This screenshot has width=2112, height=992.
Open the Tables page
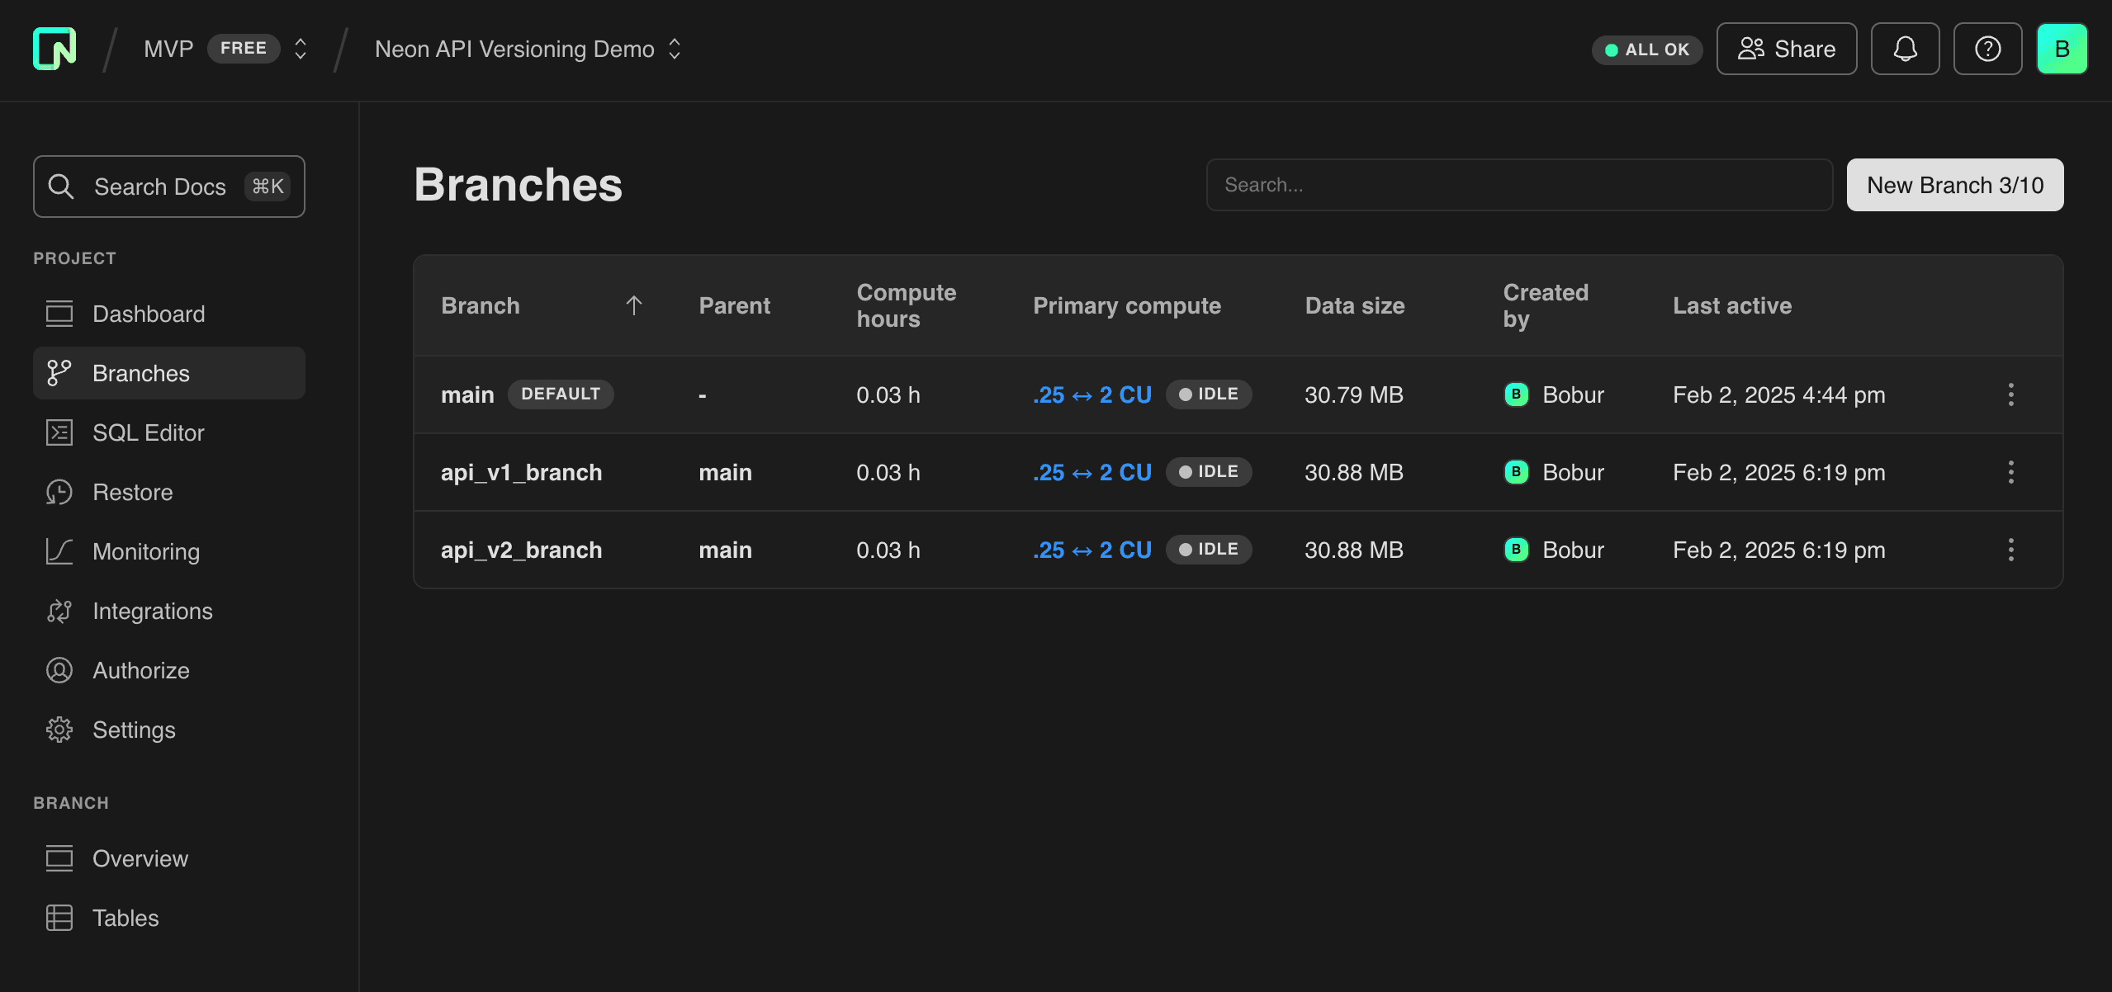click(x=125, y=917)
